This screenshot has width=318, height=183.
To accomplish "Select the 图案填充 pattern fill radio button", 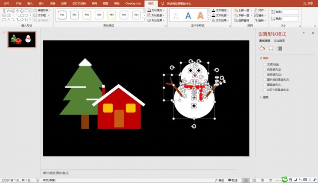I will coord(265,85).
